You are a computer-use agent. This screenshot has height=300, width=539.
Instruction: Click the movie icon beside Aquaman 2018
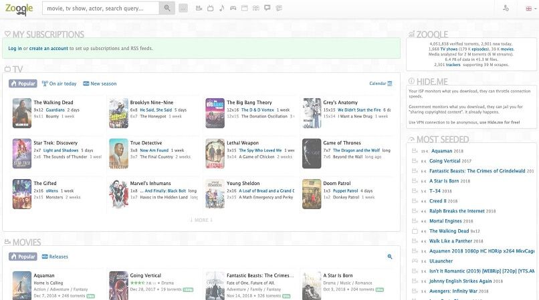[415, 151]
